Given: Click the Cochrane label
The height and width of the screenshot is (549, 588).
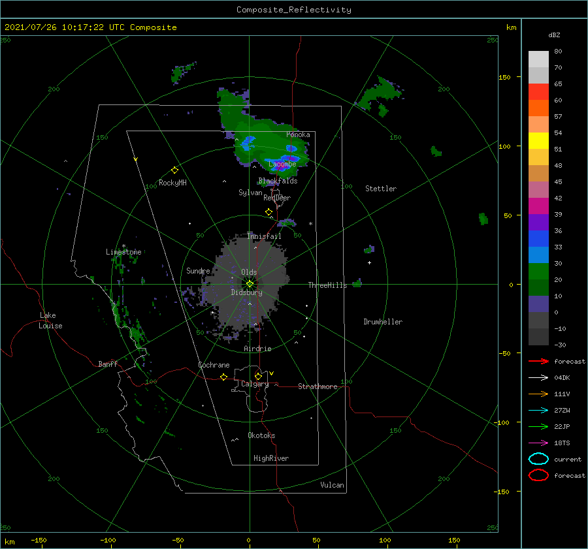Looking at the screenshot, I should 214,365.
